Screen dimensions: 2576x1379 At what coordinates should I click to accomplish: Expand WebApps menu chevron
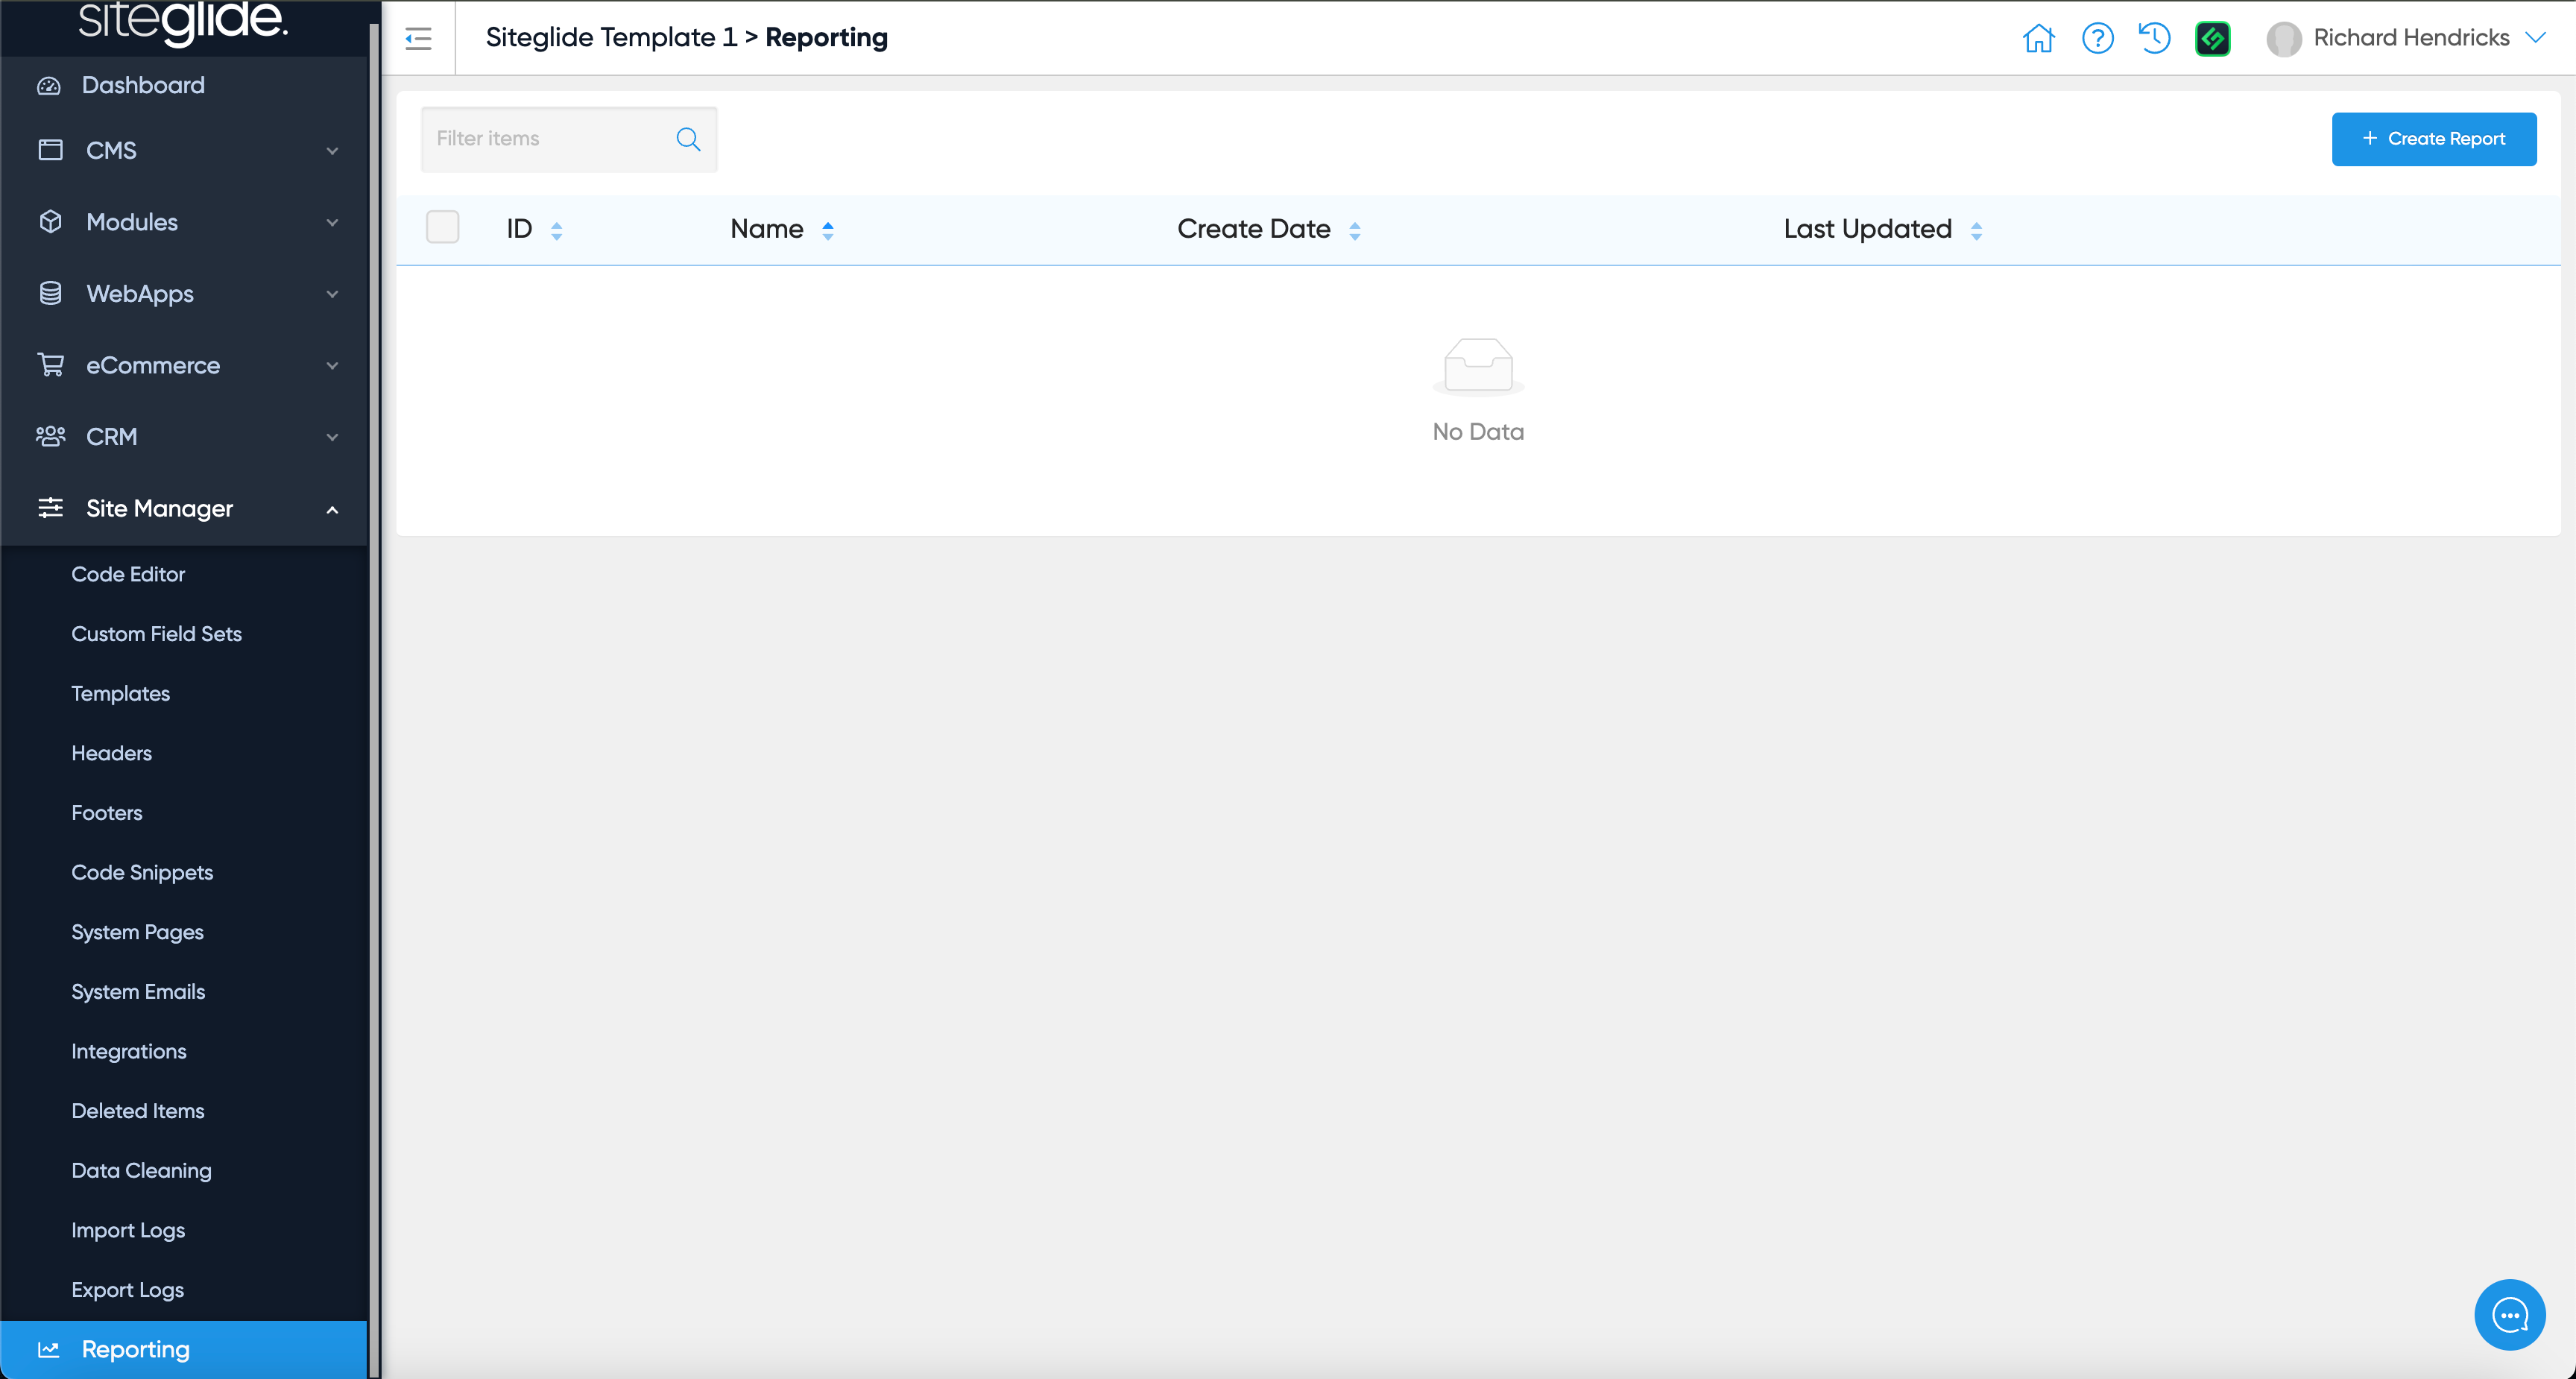tap(332, 294)
